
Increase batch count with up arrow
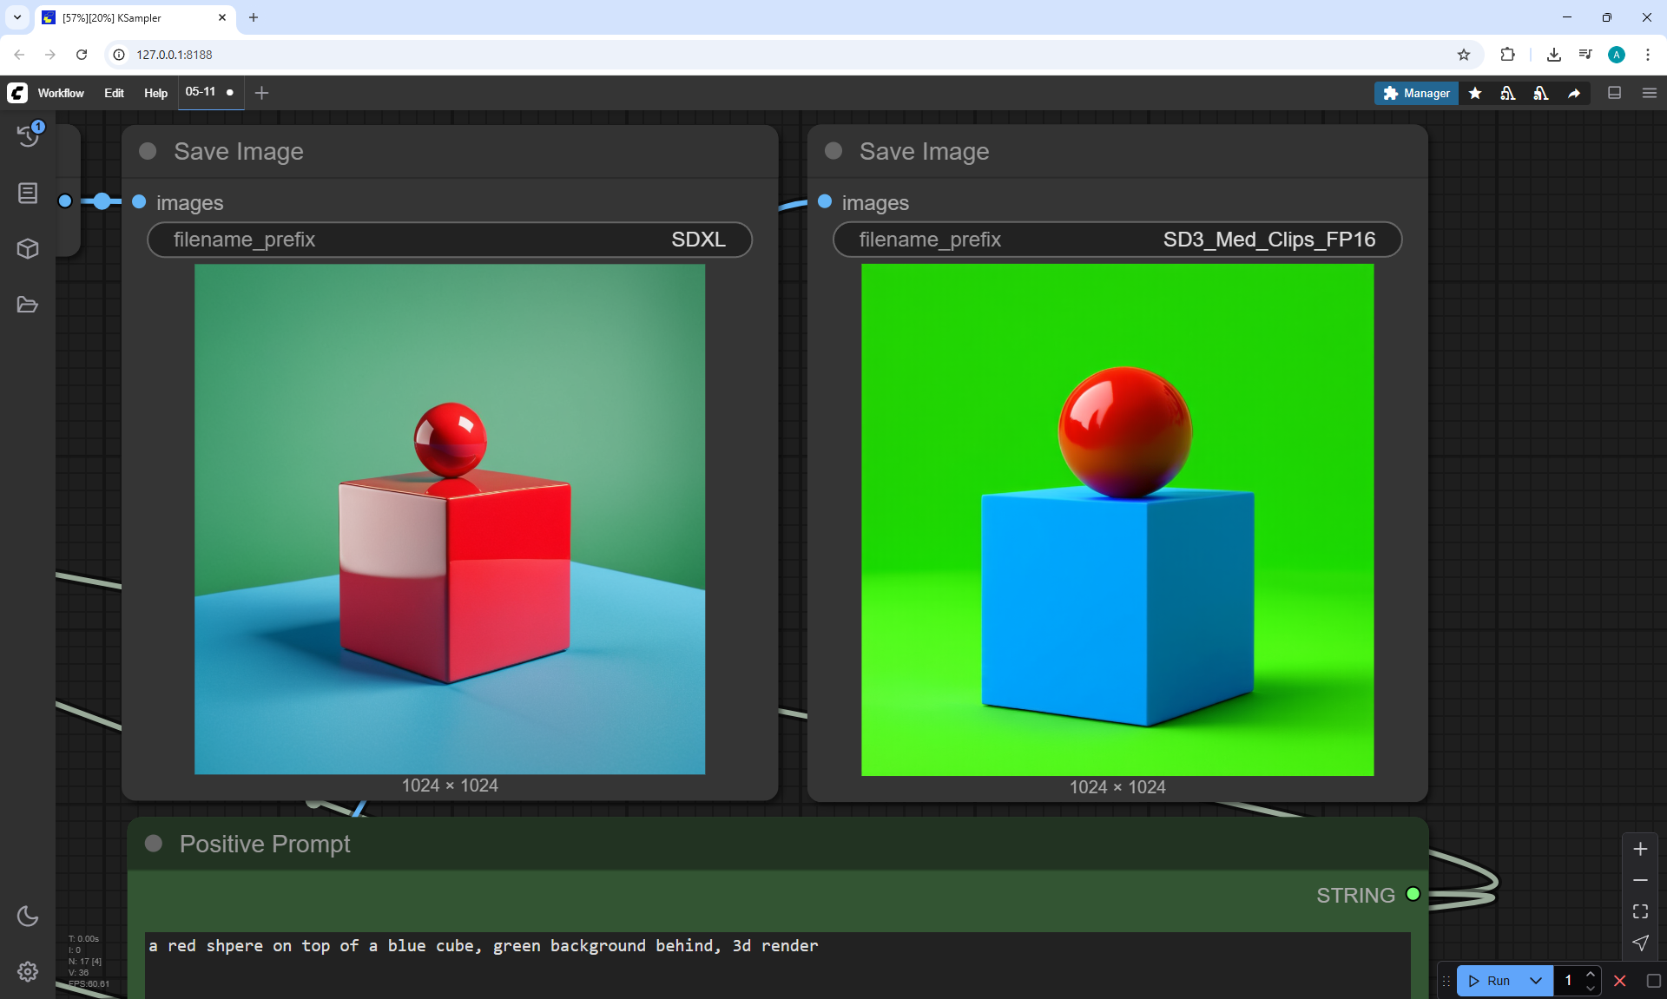[1590, 974]
